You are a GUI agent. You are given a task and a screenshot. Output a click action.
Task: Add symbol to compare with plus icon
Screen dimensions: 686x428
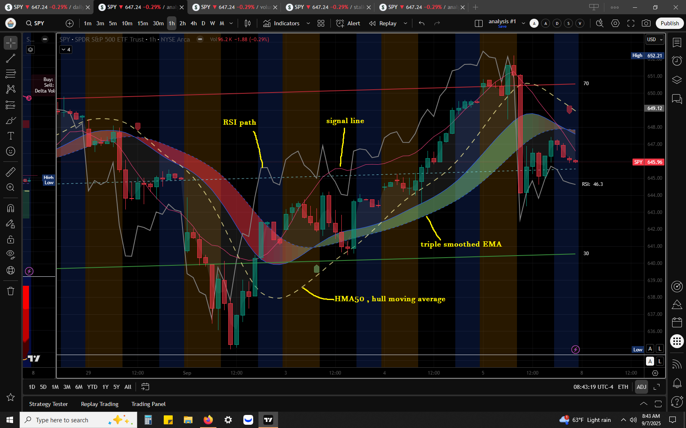[x=70, y=23]
